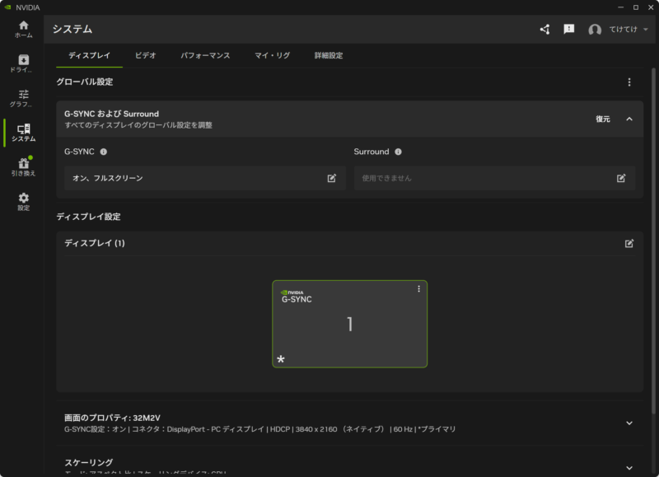Switch to the Performance (パフォーマンス) tab

[x=206, y=56]
